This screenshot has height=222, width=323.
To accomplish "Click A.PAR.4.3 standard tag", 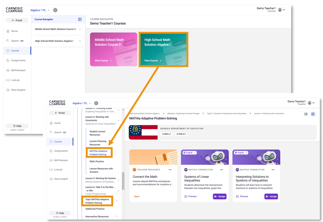I will pos(181,134).
